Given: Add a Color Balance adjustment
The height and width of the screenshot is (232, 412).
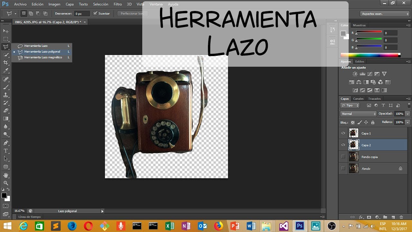Looking at the screenshot, I should 359,82.
